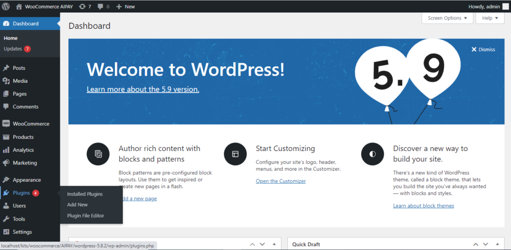Toggle left widget panel with triangle
Screen dimensions: 511x250
(274, 244)
